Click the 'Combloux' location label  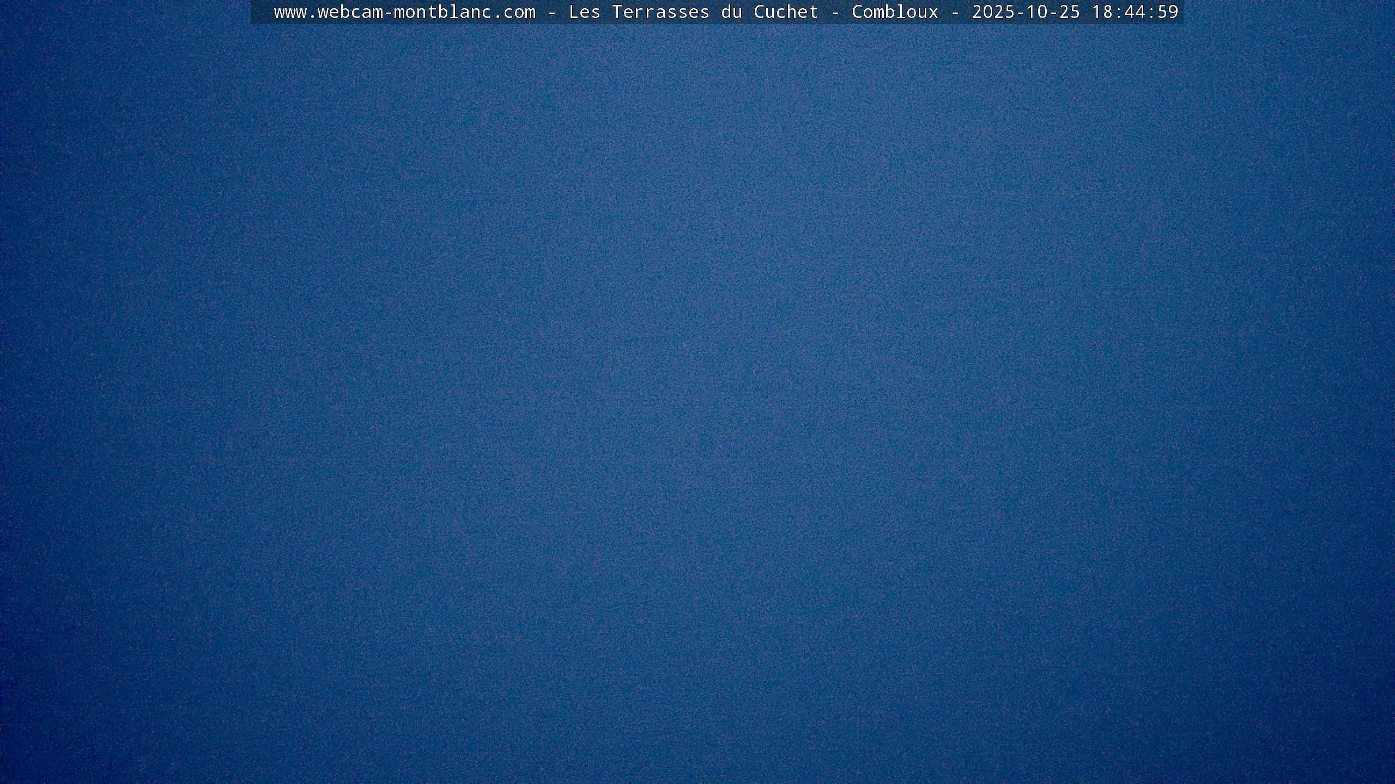pos(895,12)
